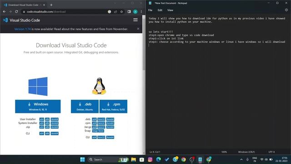Download User Installer x64 for Windows
291x164 pixels.
tap(42, 119)
